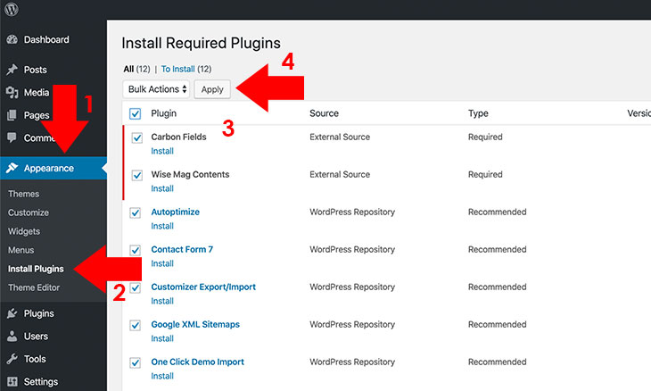Click WordPress Repository in Autoptimize row

point(352,212)
